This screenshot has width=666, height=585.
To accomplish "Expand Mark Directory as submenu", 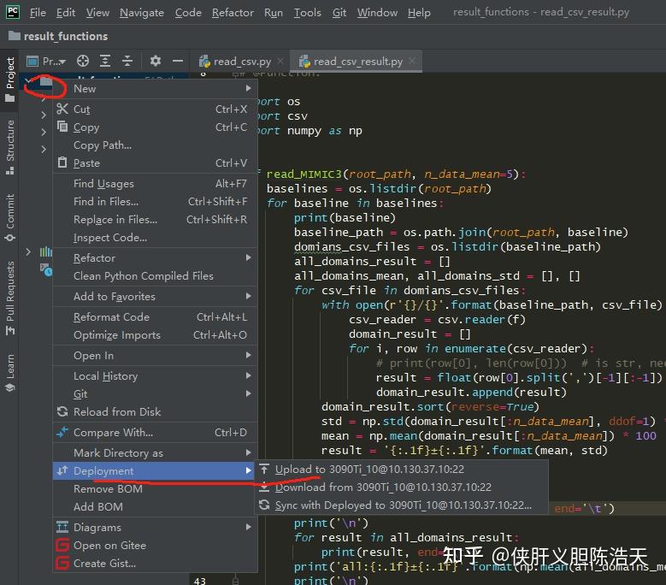I will coord(155,453).
